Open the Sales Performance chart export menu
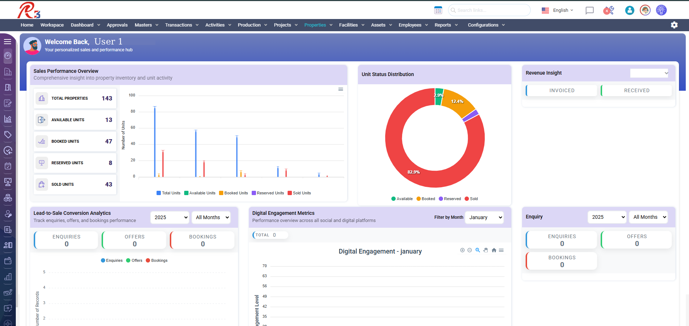Screen dimensions: 689x326 (x=340, y=89)
